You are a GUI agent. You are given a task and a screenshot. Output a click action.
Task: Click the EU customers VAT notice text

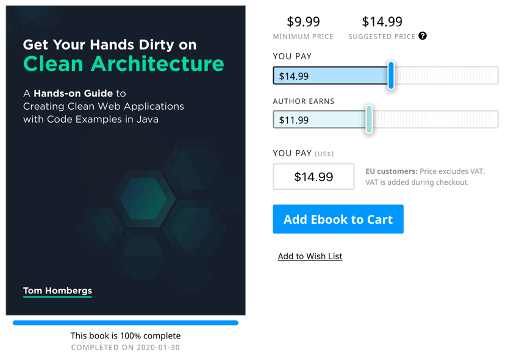click(x=425, y=176)
